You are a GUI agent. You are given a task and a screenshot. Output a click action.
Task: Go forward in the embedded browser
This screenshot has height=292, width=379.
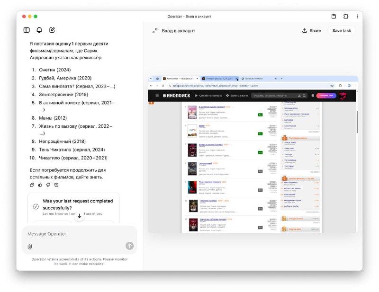tap(157, 86)
